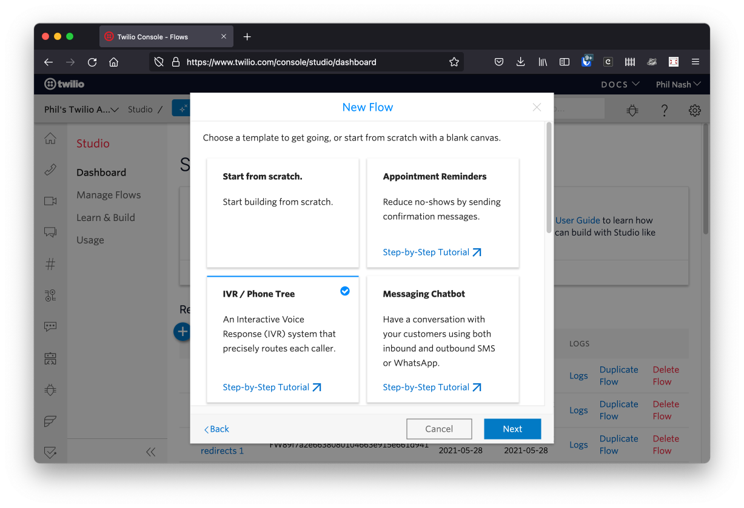This screenshot has height=508, width=744.
Task: Click the Studio breadcrumb link
Action: tap(140, 110)
